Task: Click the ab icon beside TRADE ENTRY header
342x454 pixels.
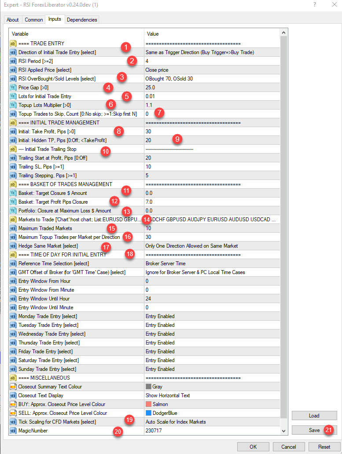Action: coord(13,44)
